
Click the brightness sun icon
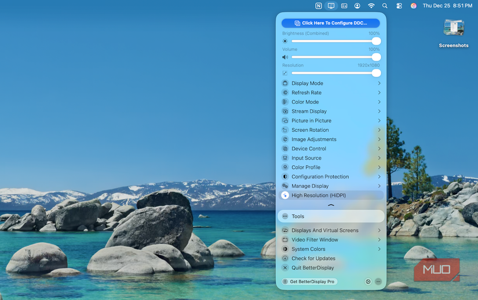pyautogui.click(x=285, y=41)
